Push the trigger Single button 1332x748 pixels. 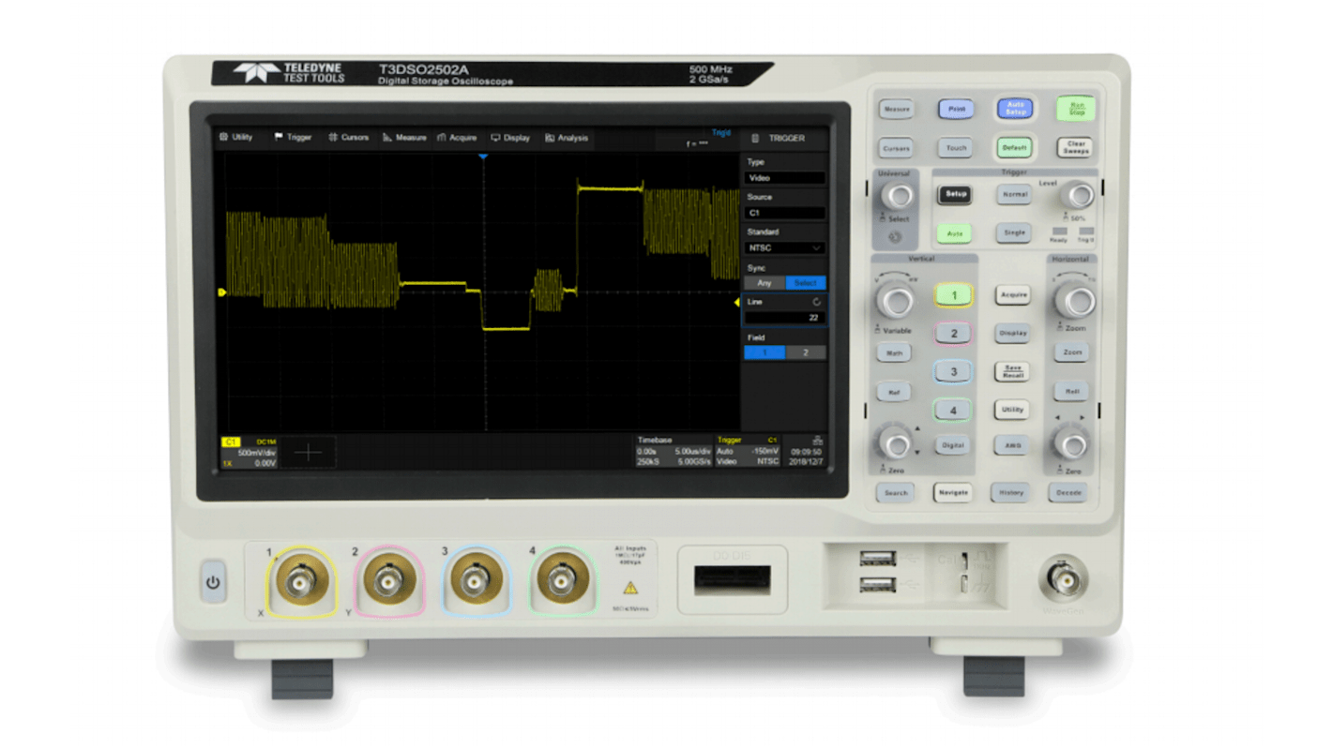[1013, 233]
